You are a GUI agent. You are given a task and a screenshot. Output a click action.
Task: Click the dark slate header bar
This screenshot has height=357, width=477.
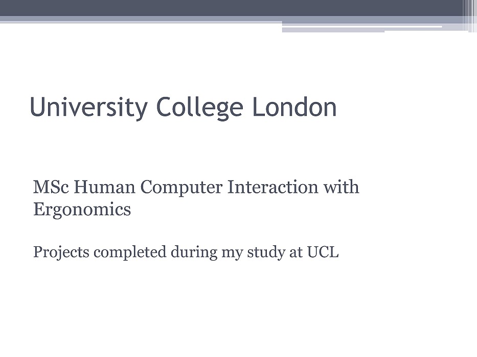coord(231,8)
